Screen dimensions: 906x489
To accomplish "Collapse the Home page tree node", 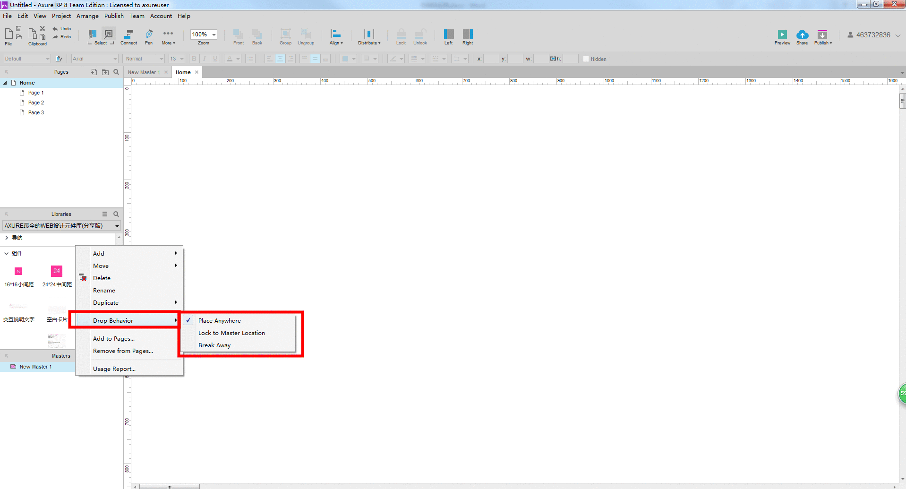I will click(x=5, y=83).
